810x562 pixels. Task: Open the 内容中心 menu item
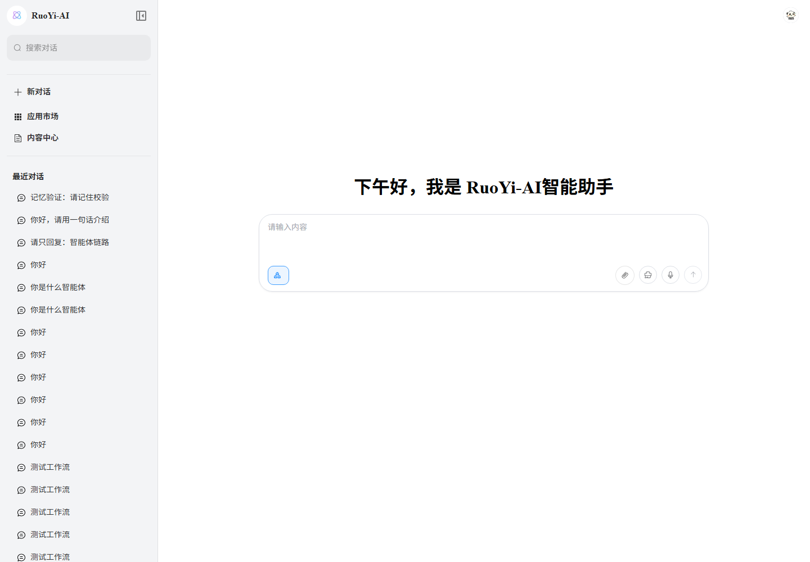tap(79, 138)
